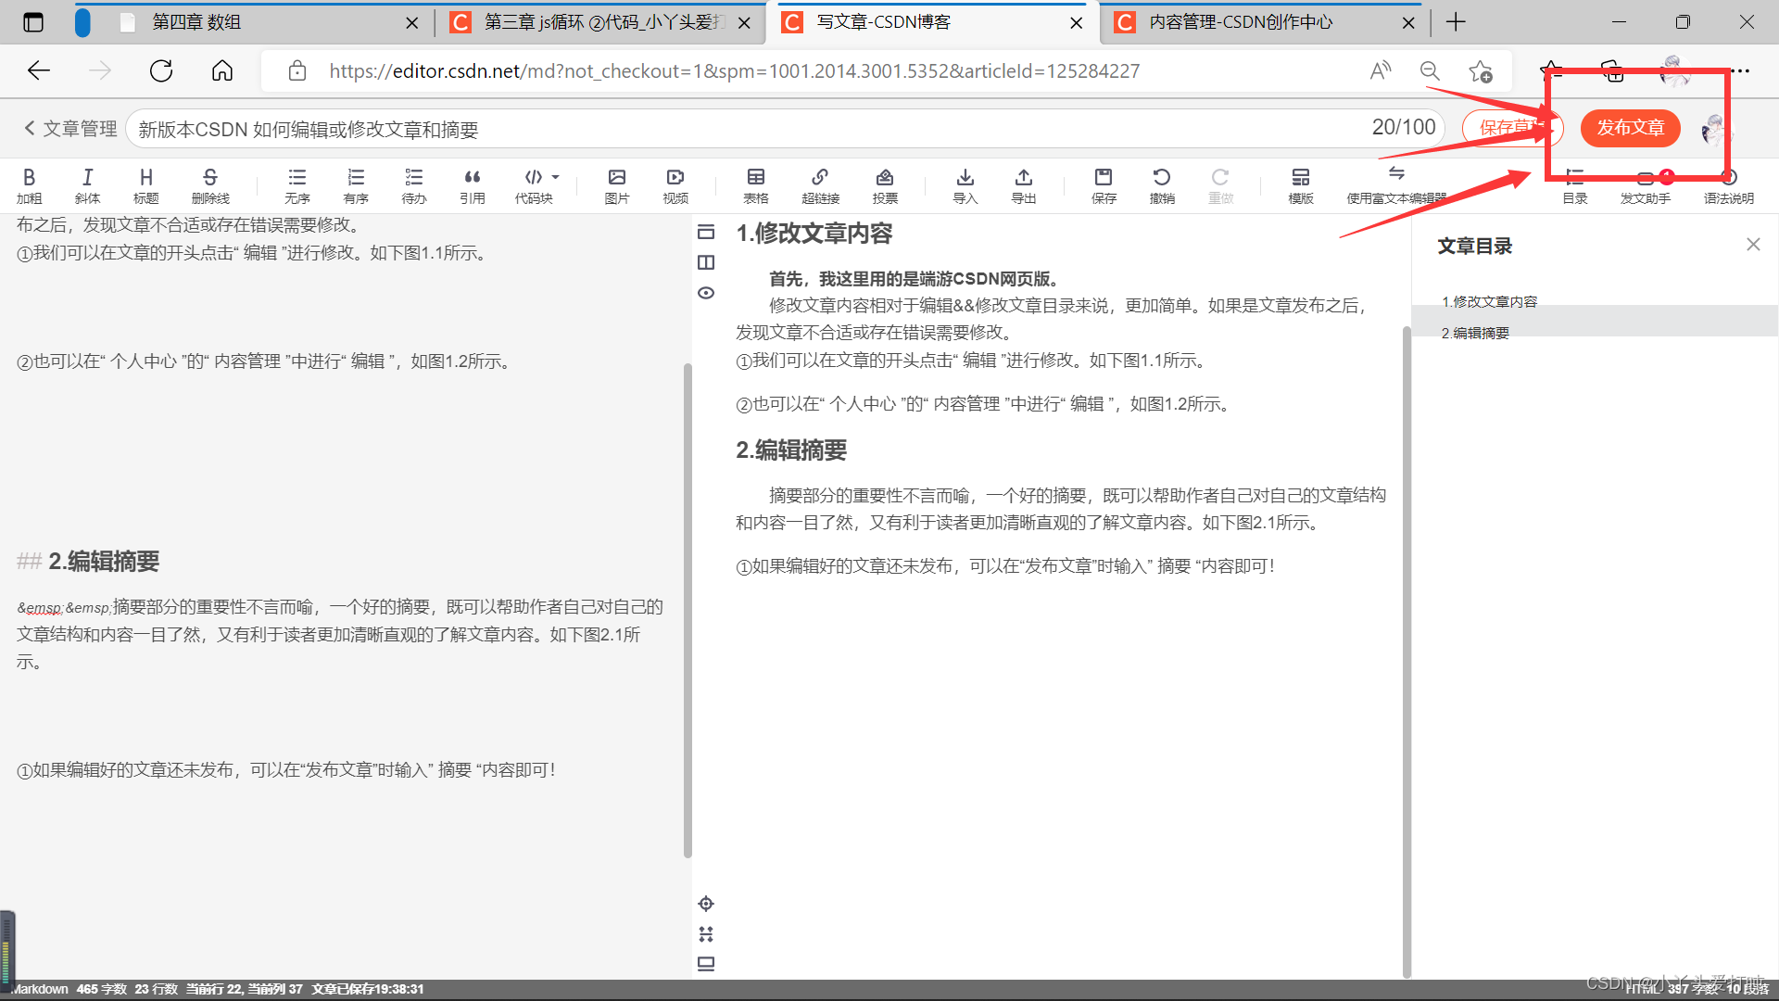Jump to 2.编辑摘要 in outline
The width and height of the screenshot is (1779, 1001).
1475,333
